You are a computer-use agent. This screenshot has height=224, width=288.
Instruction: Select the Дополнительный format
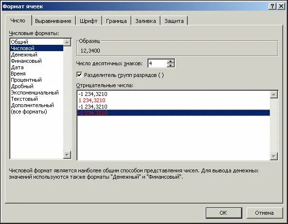point(37,105)
